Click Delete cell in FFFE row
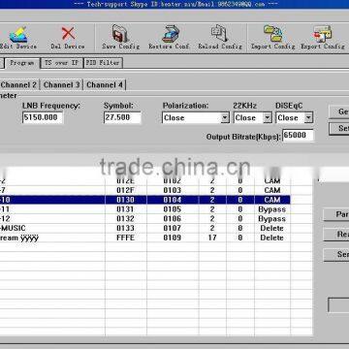The width and height of the screenshot is (349, 349). point(272,238)
